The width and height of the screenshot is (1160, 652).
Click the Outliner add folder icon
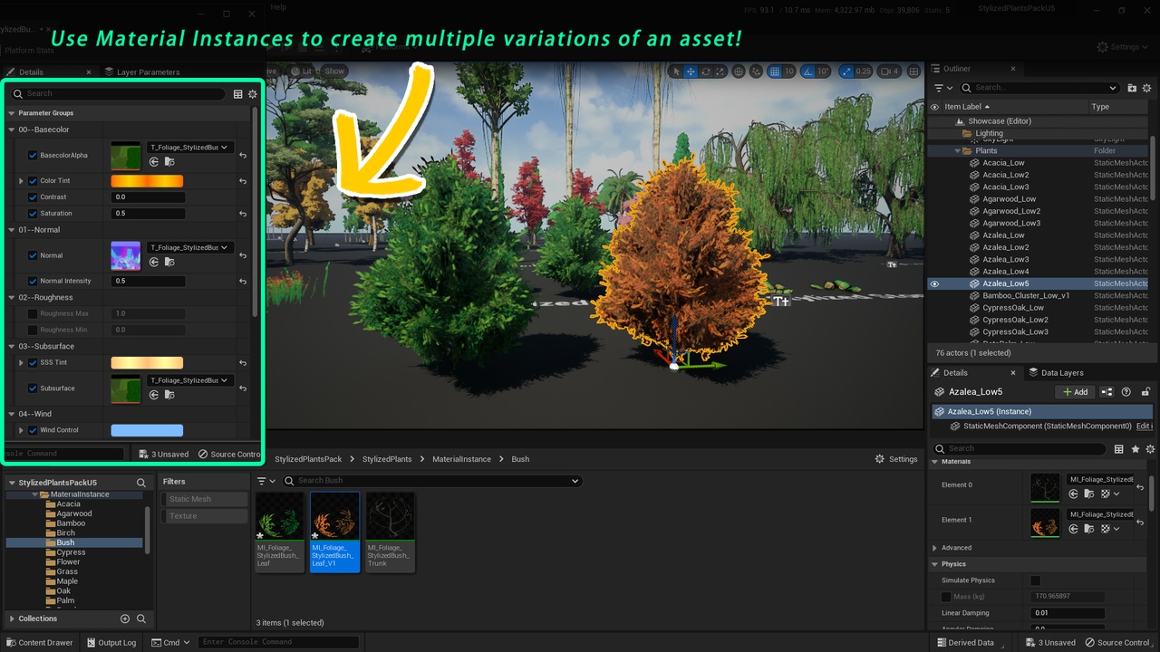pos(1132,88)
